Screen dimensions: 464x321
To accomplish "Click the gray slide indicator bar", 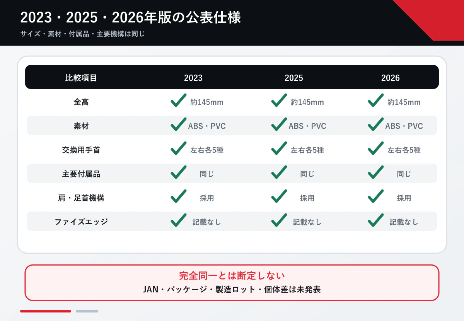I will [x=87, y=311].
